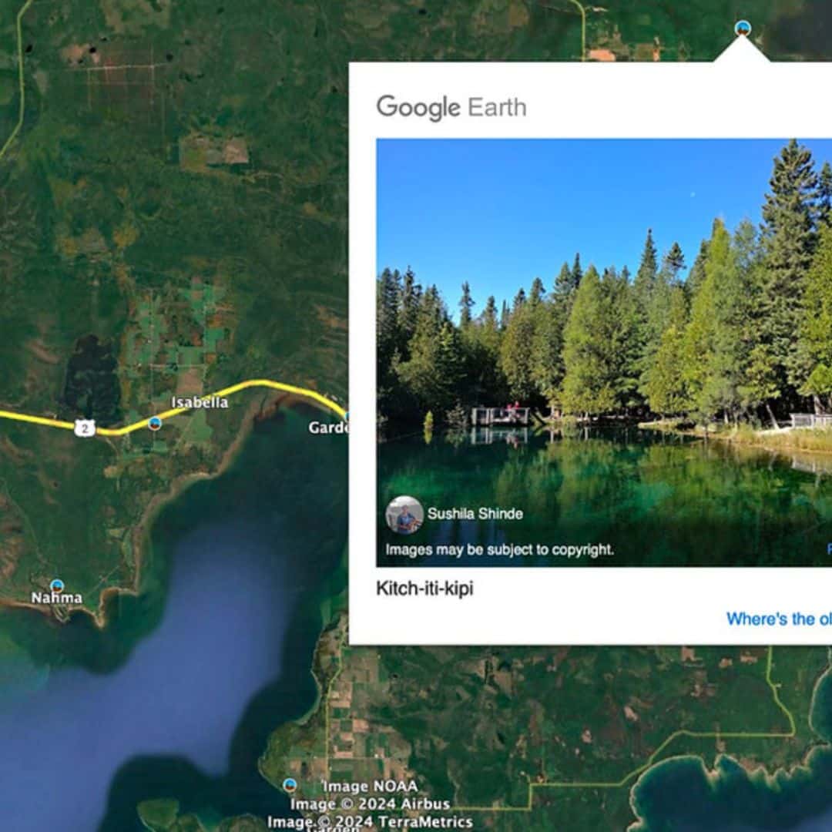Select the partially hidden marker at Garden label
The image size is (832, 832).
(x=347, y=417)
